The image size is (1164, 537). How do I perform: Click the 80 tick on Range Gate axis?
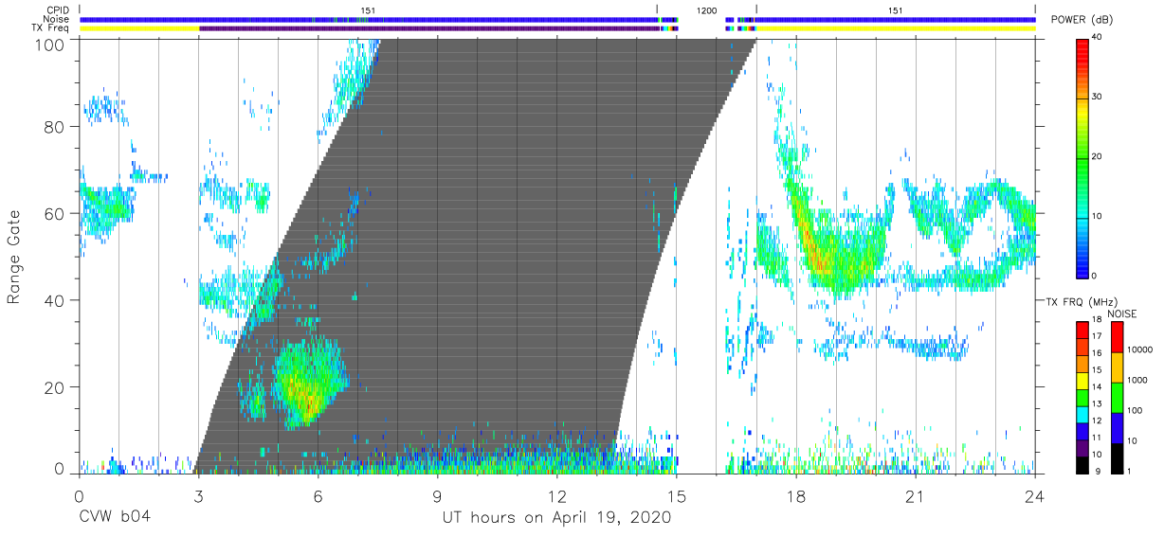click(54, 127)
